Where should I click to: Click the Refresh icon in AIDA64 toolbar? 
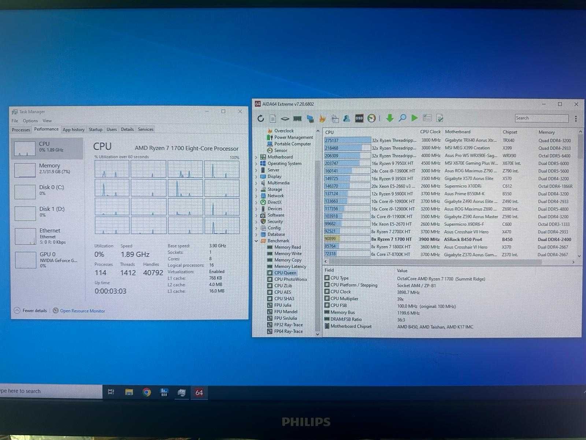260,118
